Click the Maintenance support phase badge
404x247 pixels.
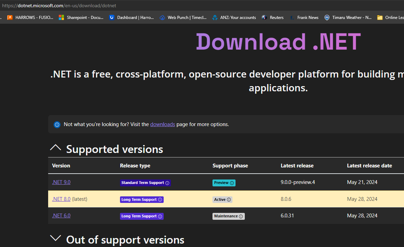click(x=229, y=216)
